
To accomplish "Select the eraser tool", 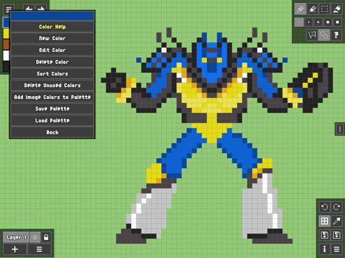I will 312,9.
